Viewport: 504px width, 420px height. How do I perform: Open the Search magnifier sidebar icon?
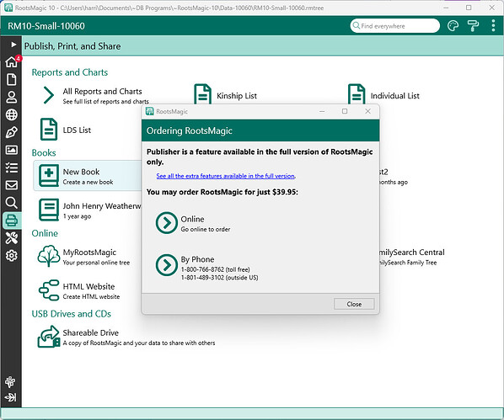tap(12, 203)
